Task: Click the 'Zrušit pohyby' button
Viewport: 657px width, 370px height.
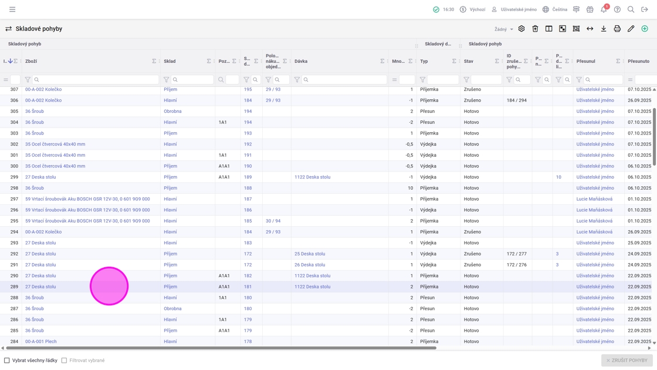Action: (626, 360)
